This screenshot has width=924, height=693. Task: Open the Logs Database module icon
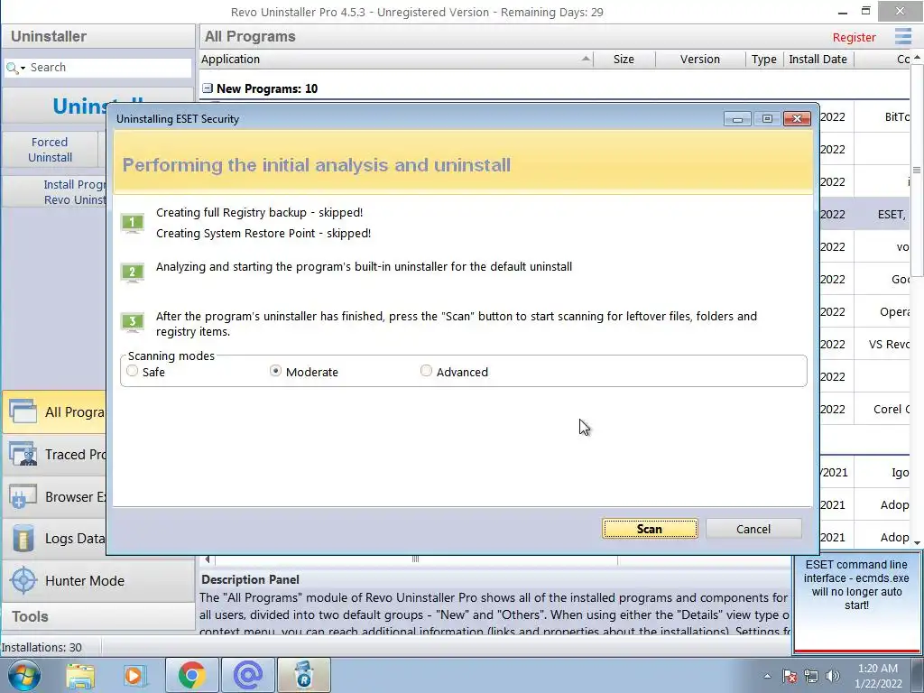[23, 538]
